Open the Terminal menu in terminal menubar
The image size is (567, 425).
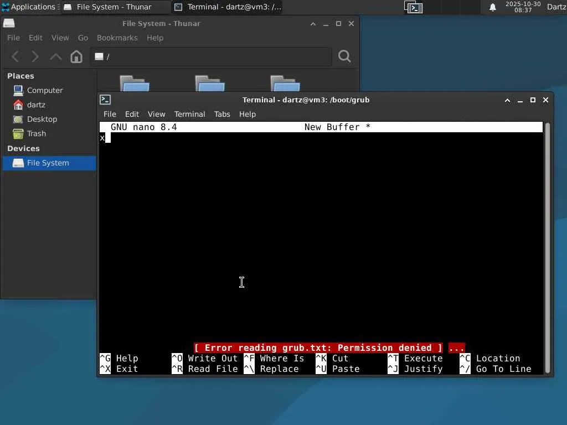(x=189, y=114)
